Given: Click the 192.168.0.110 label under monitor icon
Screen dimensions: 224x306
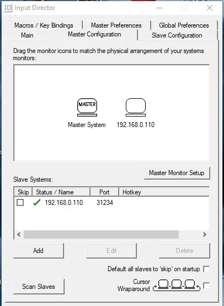Looking at the screenshot, I should click(x=136, y=125).
